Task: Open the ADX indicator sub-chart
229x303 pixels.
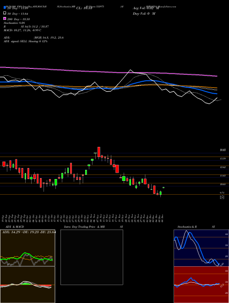Action: click(x=27, y=248)
